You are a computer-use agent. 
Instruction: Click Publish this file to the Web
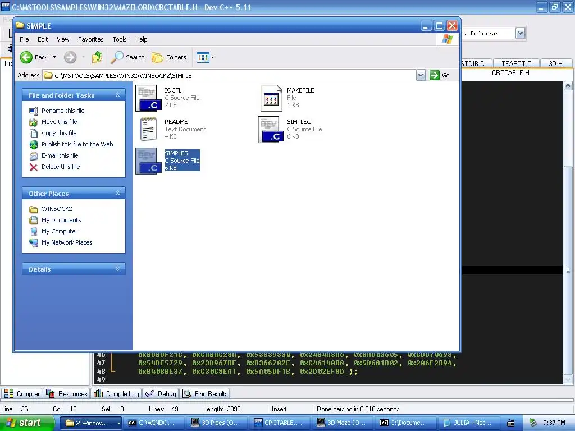(77, 144)
